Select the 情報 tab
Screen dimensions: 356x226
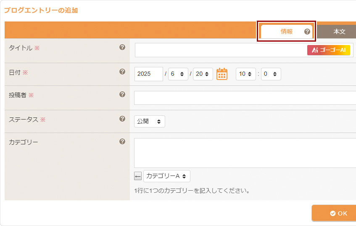coord(286,32)
